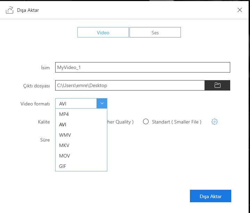Click the Standart (Smaller File) label text
The image size is (250, 213).
pyautogui.click(x=176, y=122)
